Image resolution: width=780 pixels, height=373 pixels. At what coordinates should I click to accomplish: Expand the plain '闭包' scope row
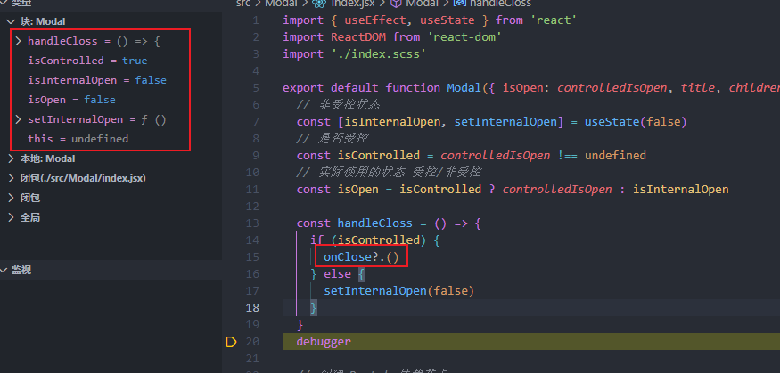(11, 199)
